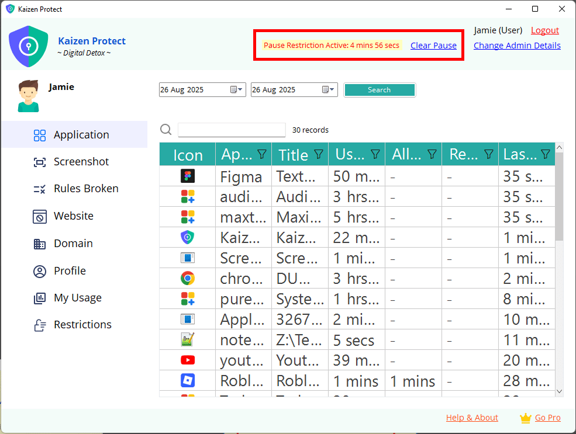Viewport: 576px width, 434px height.
Task: Go to Rules Broken in sidebar
Action: click(x=85, y=189)
